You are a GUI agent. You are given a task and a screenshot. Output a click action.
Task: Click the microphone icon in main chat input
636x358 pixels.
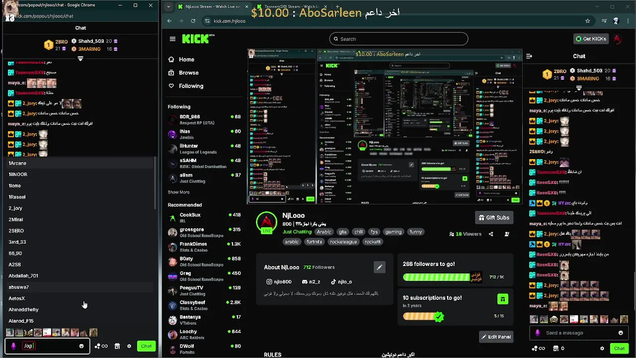537,333
